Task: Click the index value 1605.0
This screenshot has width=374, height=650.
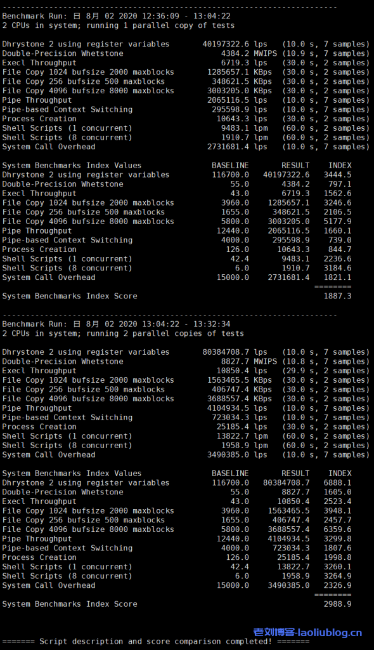Action: tap(338, 492)
